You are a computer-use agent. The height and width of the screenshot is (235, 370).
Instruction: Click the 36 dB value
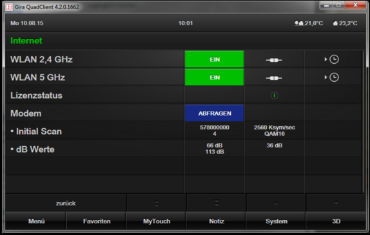[274, 146]
